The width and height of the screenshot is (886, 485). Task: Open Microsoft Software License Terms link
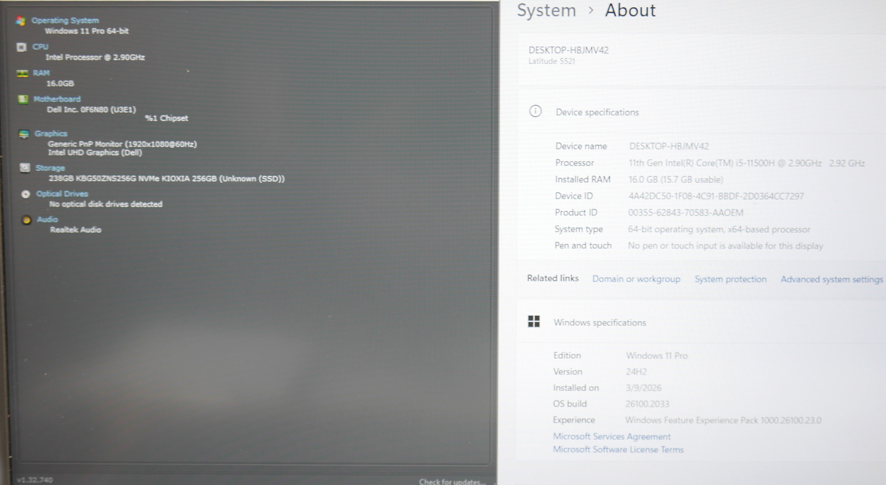619,450
